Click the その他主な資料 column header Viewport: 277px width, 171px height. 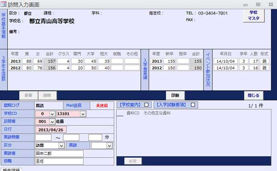[157, 113]
